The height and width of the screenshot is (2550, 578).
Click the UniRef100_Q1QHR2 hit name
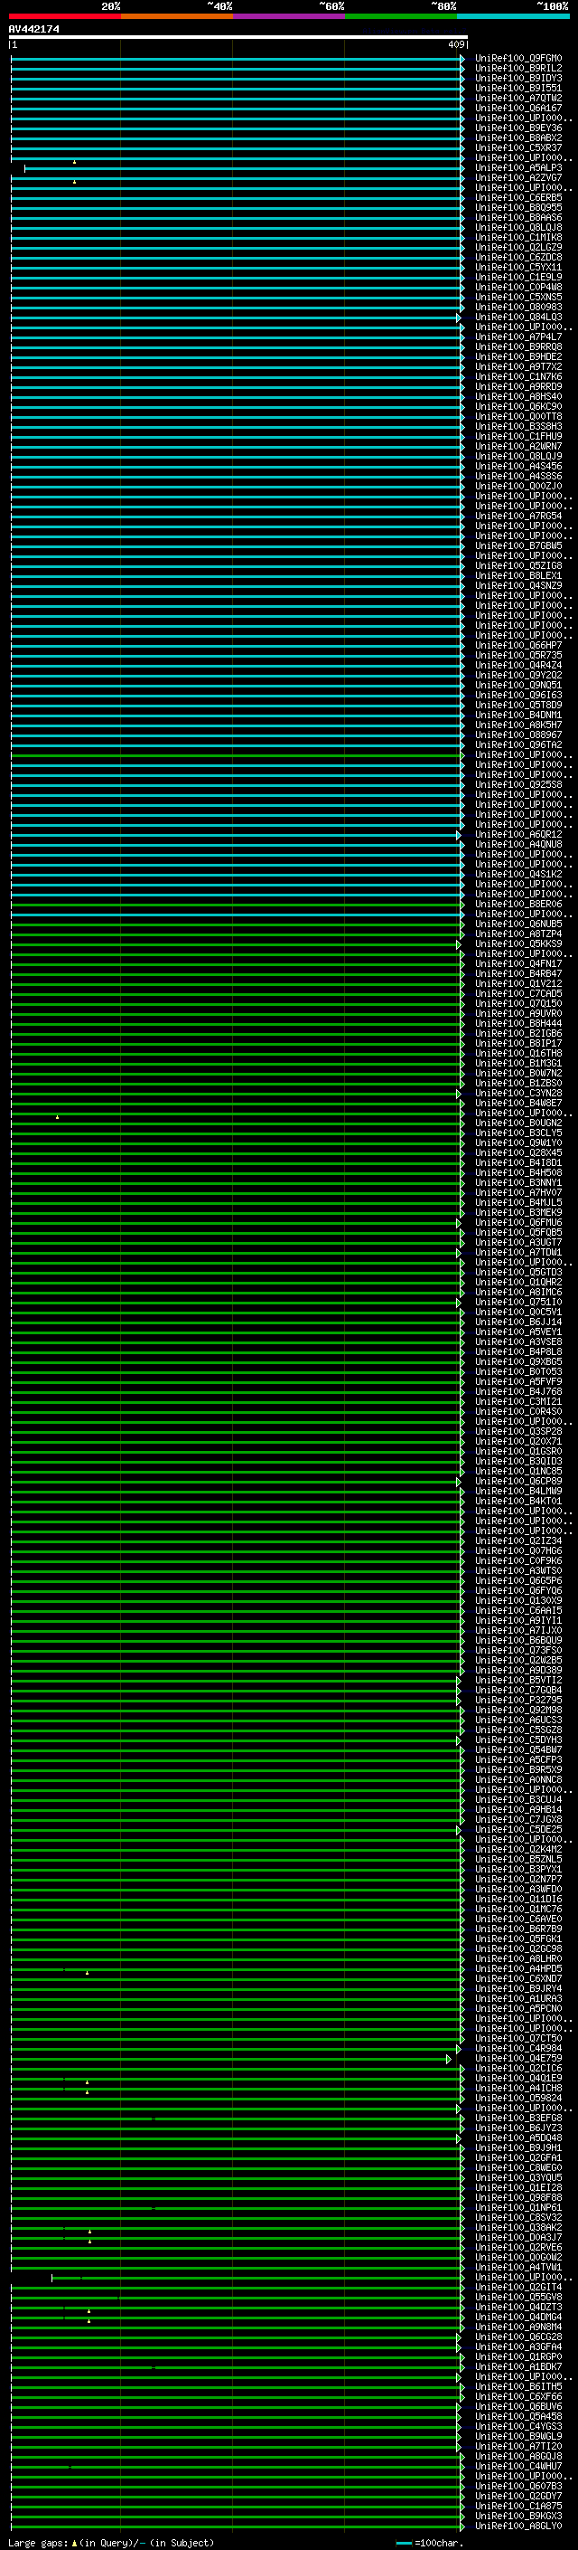[518, 1282]
